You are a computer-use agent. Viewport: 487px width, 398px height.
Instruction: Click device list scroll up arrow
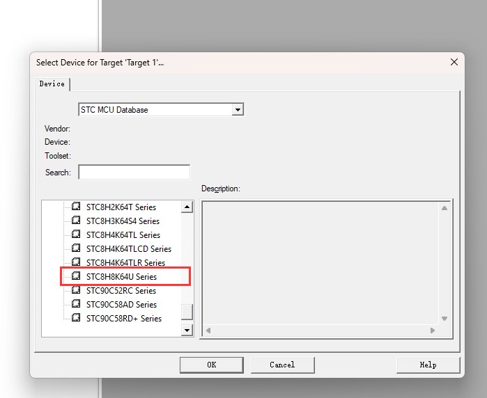coord(187,207)
